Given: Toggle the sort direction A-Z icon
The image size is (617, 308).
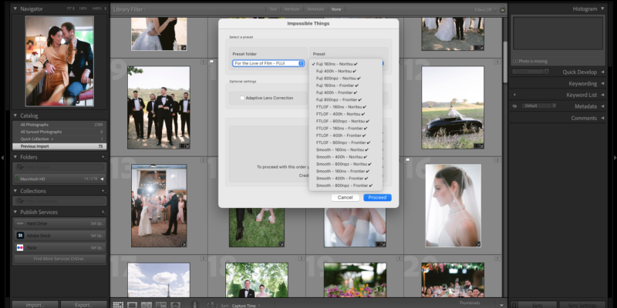Looking at the screenshot, I should tap(212, 304).
